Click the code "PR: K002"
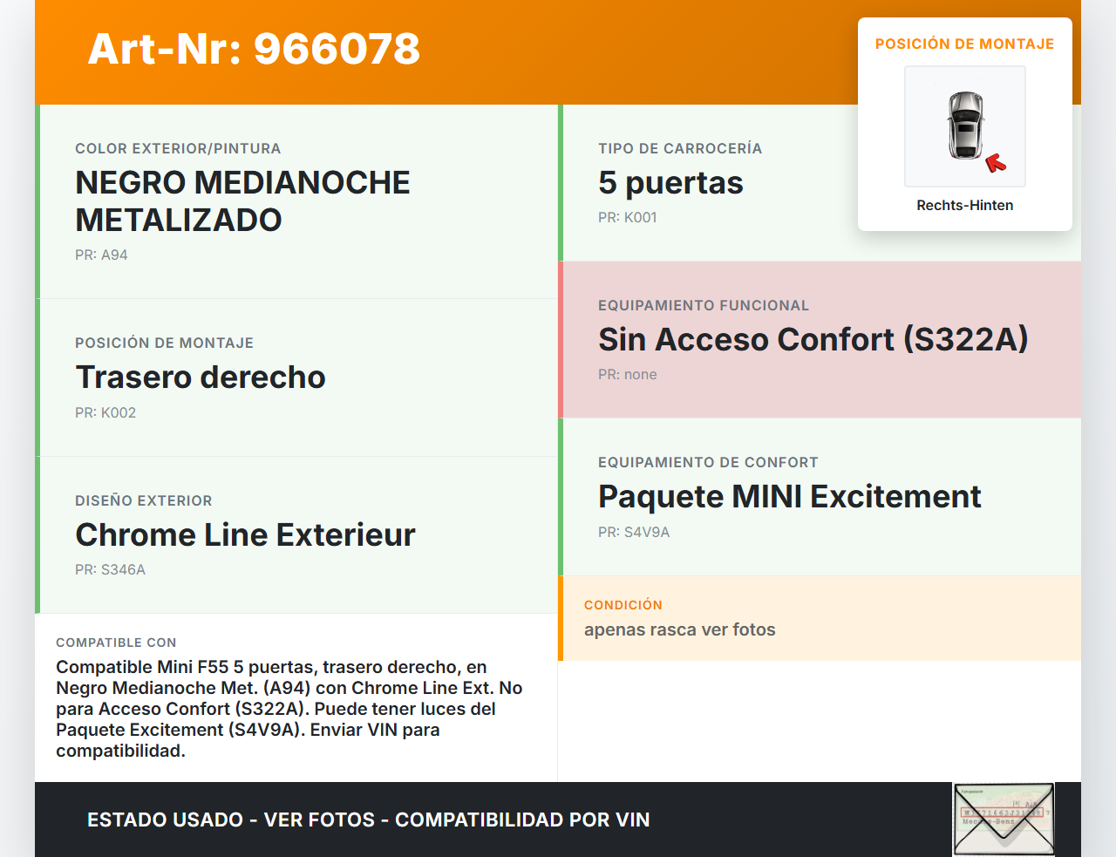Screen dimensions: 1116x857 click(105, 412)
